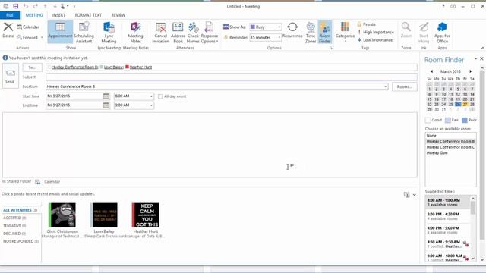The height and width of the screenshot is (273, 486).
Task: Open the FILE tab
Action: (x=10, y=15)
